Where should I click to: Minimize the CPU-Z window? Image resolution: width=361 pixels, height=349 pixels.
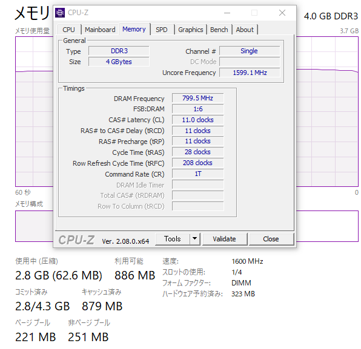(x=227, y=13)
